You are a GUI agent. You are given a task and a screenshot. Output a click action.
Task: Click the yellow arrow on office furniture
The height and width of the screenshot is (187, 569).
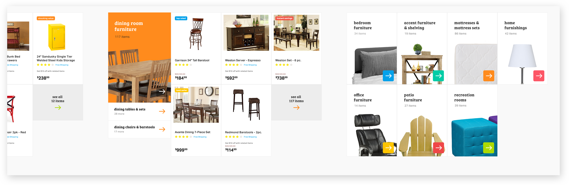388,148
